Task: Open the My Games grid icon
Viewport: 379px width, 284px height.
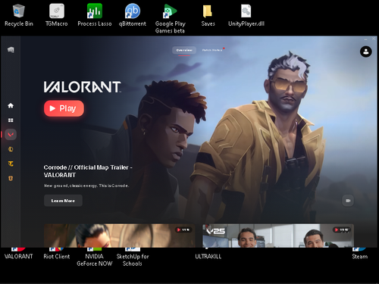Action: [x=11, y=120]
